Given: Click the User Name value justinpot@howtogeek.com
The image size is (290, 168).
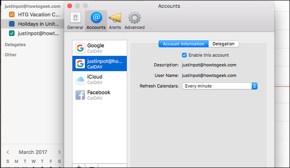Looking at the screenshot, I should point(209,75).
